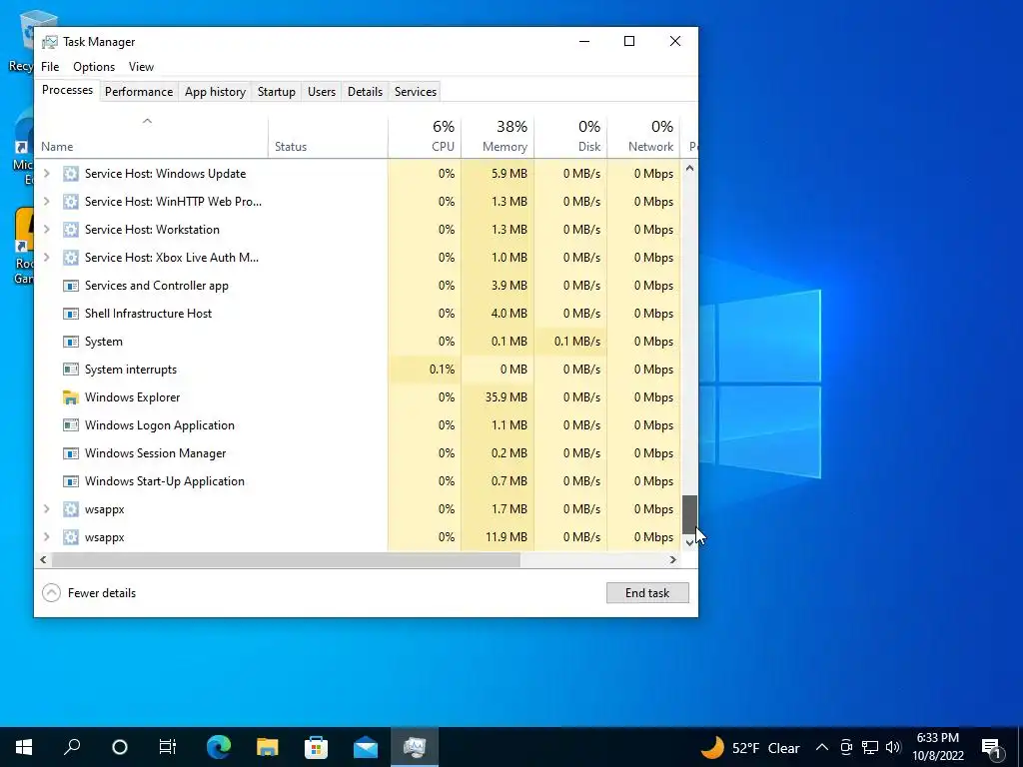Click the Windows Session Manager icon
1023x767 pixels.
tap(71, 453)
